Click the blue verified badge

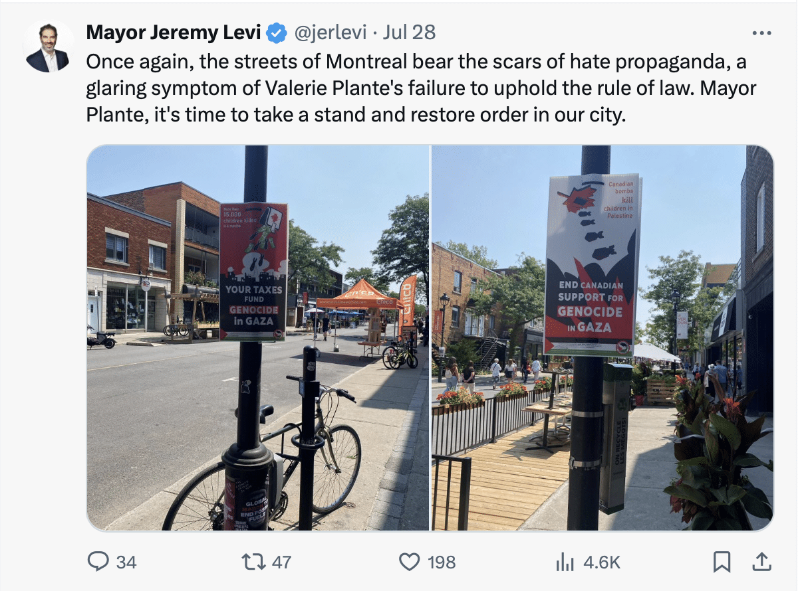tap(277, 32)
